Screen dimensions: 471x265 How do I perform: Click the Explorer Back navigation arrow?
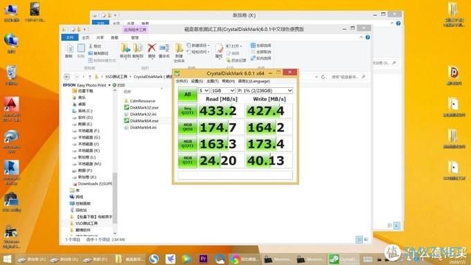click(x=67, y=77)
